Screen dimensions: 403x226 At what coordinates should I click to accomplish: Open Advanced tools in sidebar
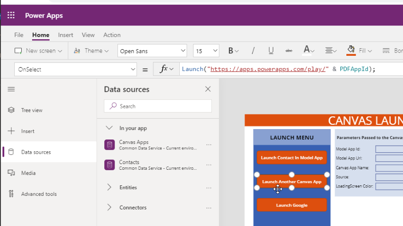tap(39, 194)
